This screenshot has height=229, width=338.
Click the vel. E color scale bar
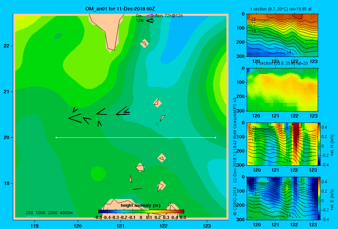click(319, 198)
